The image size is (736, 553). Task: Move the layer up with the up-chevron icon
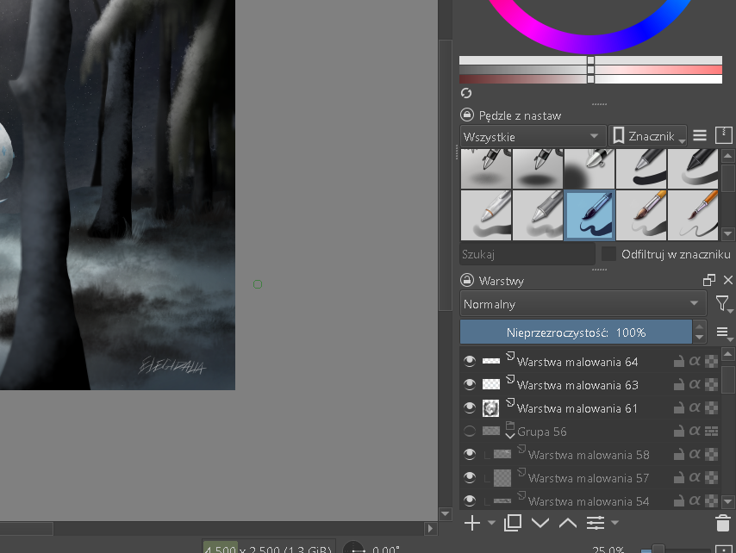tap(568, 523)
